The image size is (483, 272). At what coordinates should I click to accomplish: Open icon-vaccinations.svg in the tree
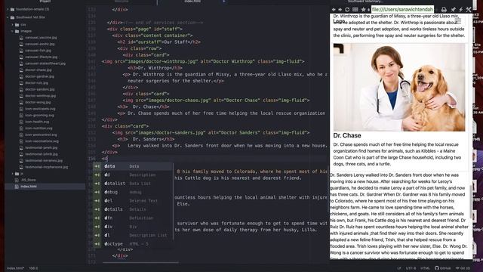pos(42,141)
